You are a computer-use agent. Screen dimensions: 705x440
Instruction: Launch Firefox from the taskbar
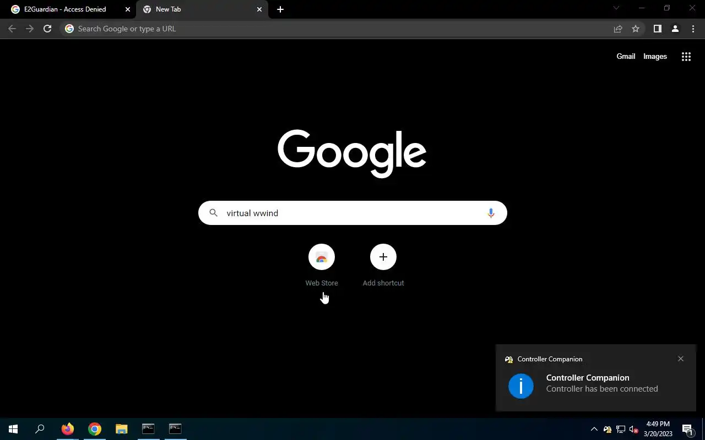pyautogui.click(x=68, y=429)
